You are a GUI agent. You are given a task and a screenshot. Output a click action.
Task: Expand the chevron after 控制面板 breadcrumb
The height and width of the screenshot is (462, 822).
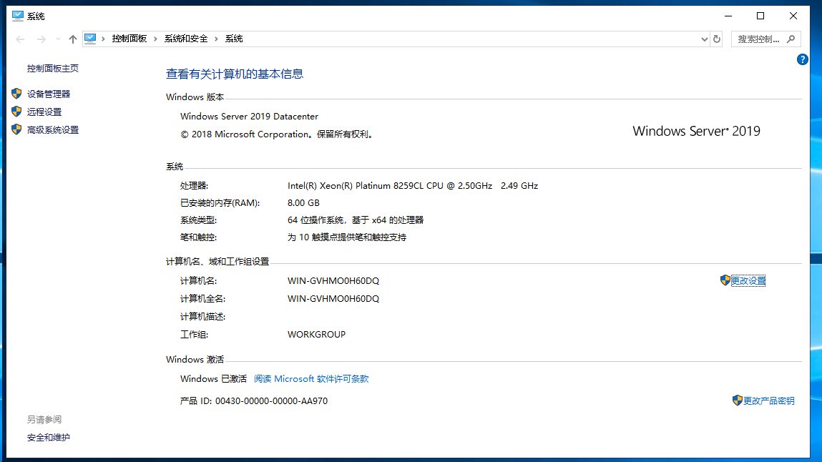[155, 39]
